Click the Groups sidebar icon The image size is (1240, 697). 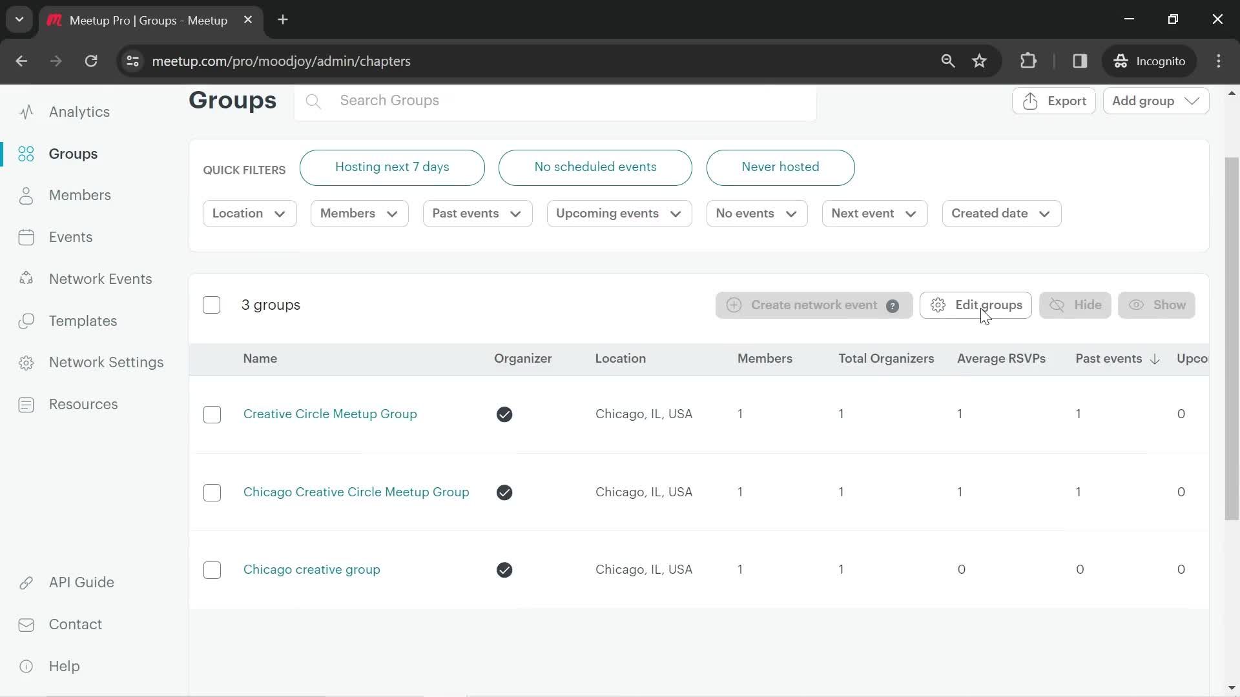(26, 153)
